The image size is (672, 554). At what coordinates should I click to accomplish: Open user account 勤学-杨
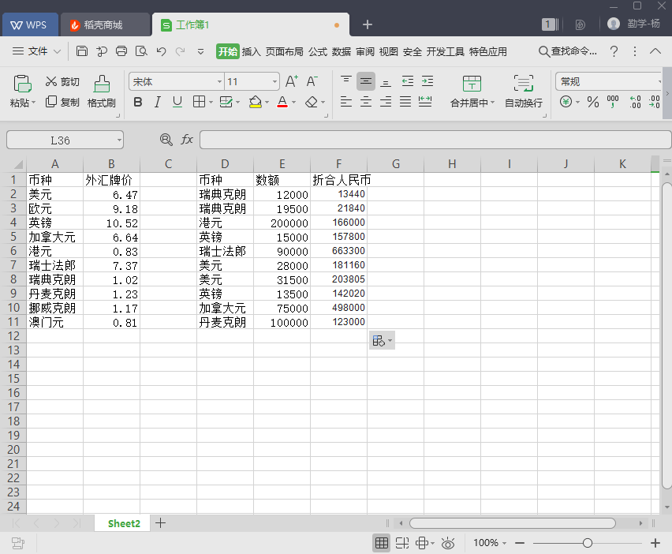(633, 24)
